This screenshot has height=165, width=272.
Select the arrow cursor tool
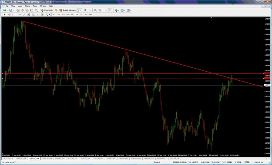tap(5, 14)
